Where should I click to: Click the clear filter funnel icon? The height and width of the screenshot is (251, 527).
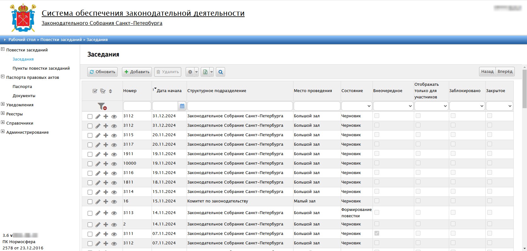tap(102, 106)
